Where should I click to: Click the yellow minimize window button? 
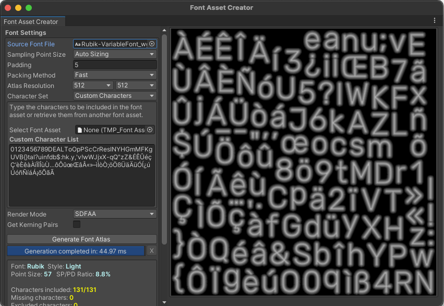click(18, 8)
